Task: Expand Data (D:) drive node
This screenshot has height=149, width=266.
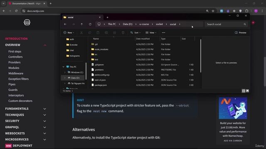Action: [x=65, y=78]
